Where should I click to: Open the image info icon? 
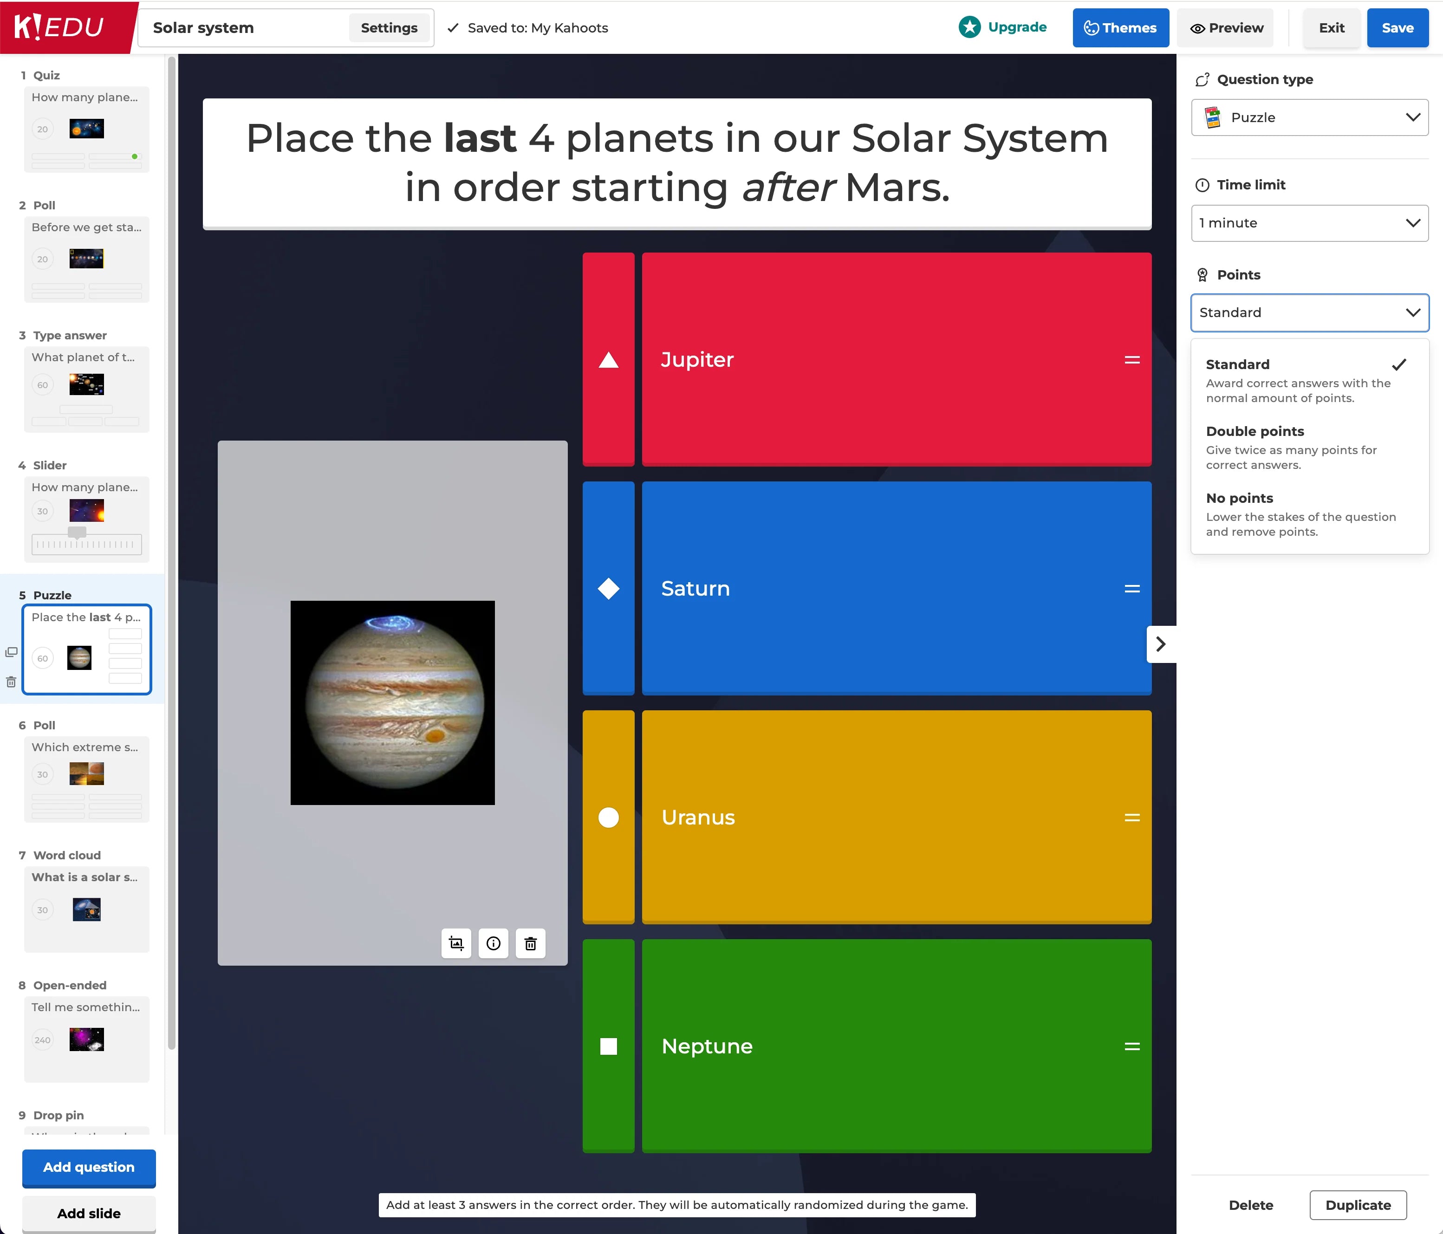493,943
